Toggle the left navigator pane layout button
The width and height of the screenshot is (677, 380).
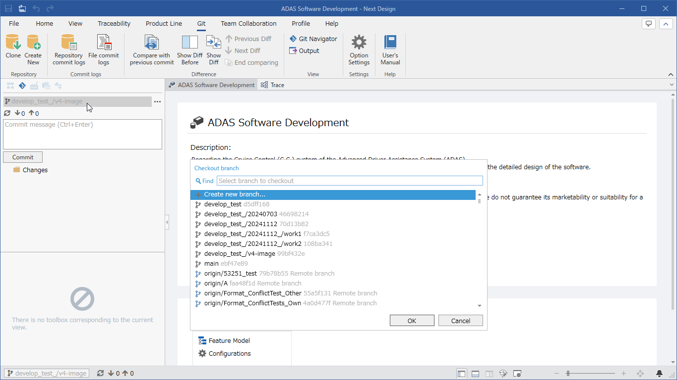pos(461,374)
